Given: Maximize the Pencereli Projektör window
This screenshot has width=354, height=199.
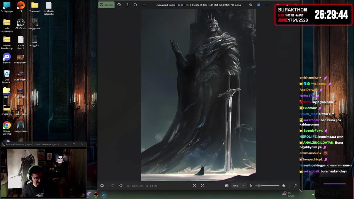Looking at the screenshot, I should pyautogui.click(x=74, y=144).
